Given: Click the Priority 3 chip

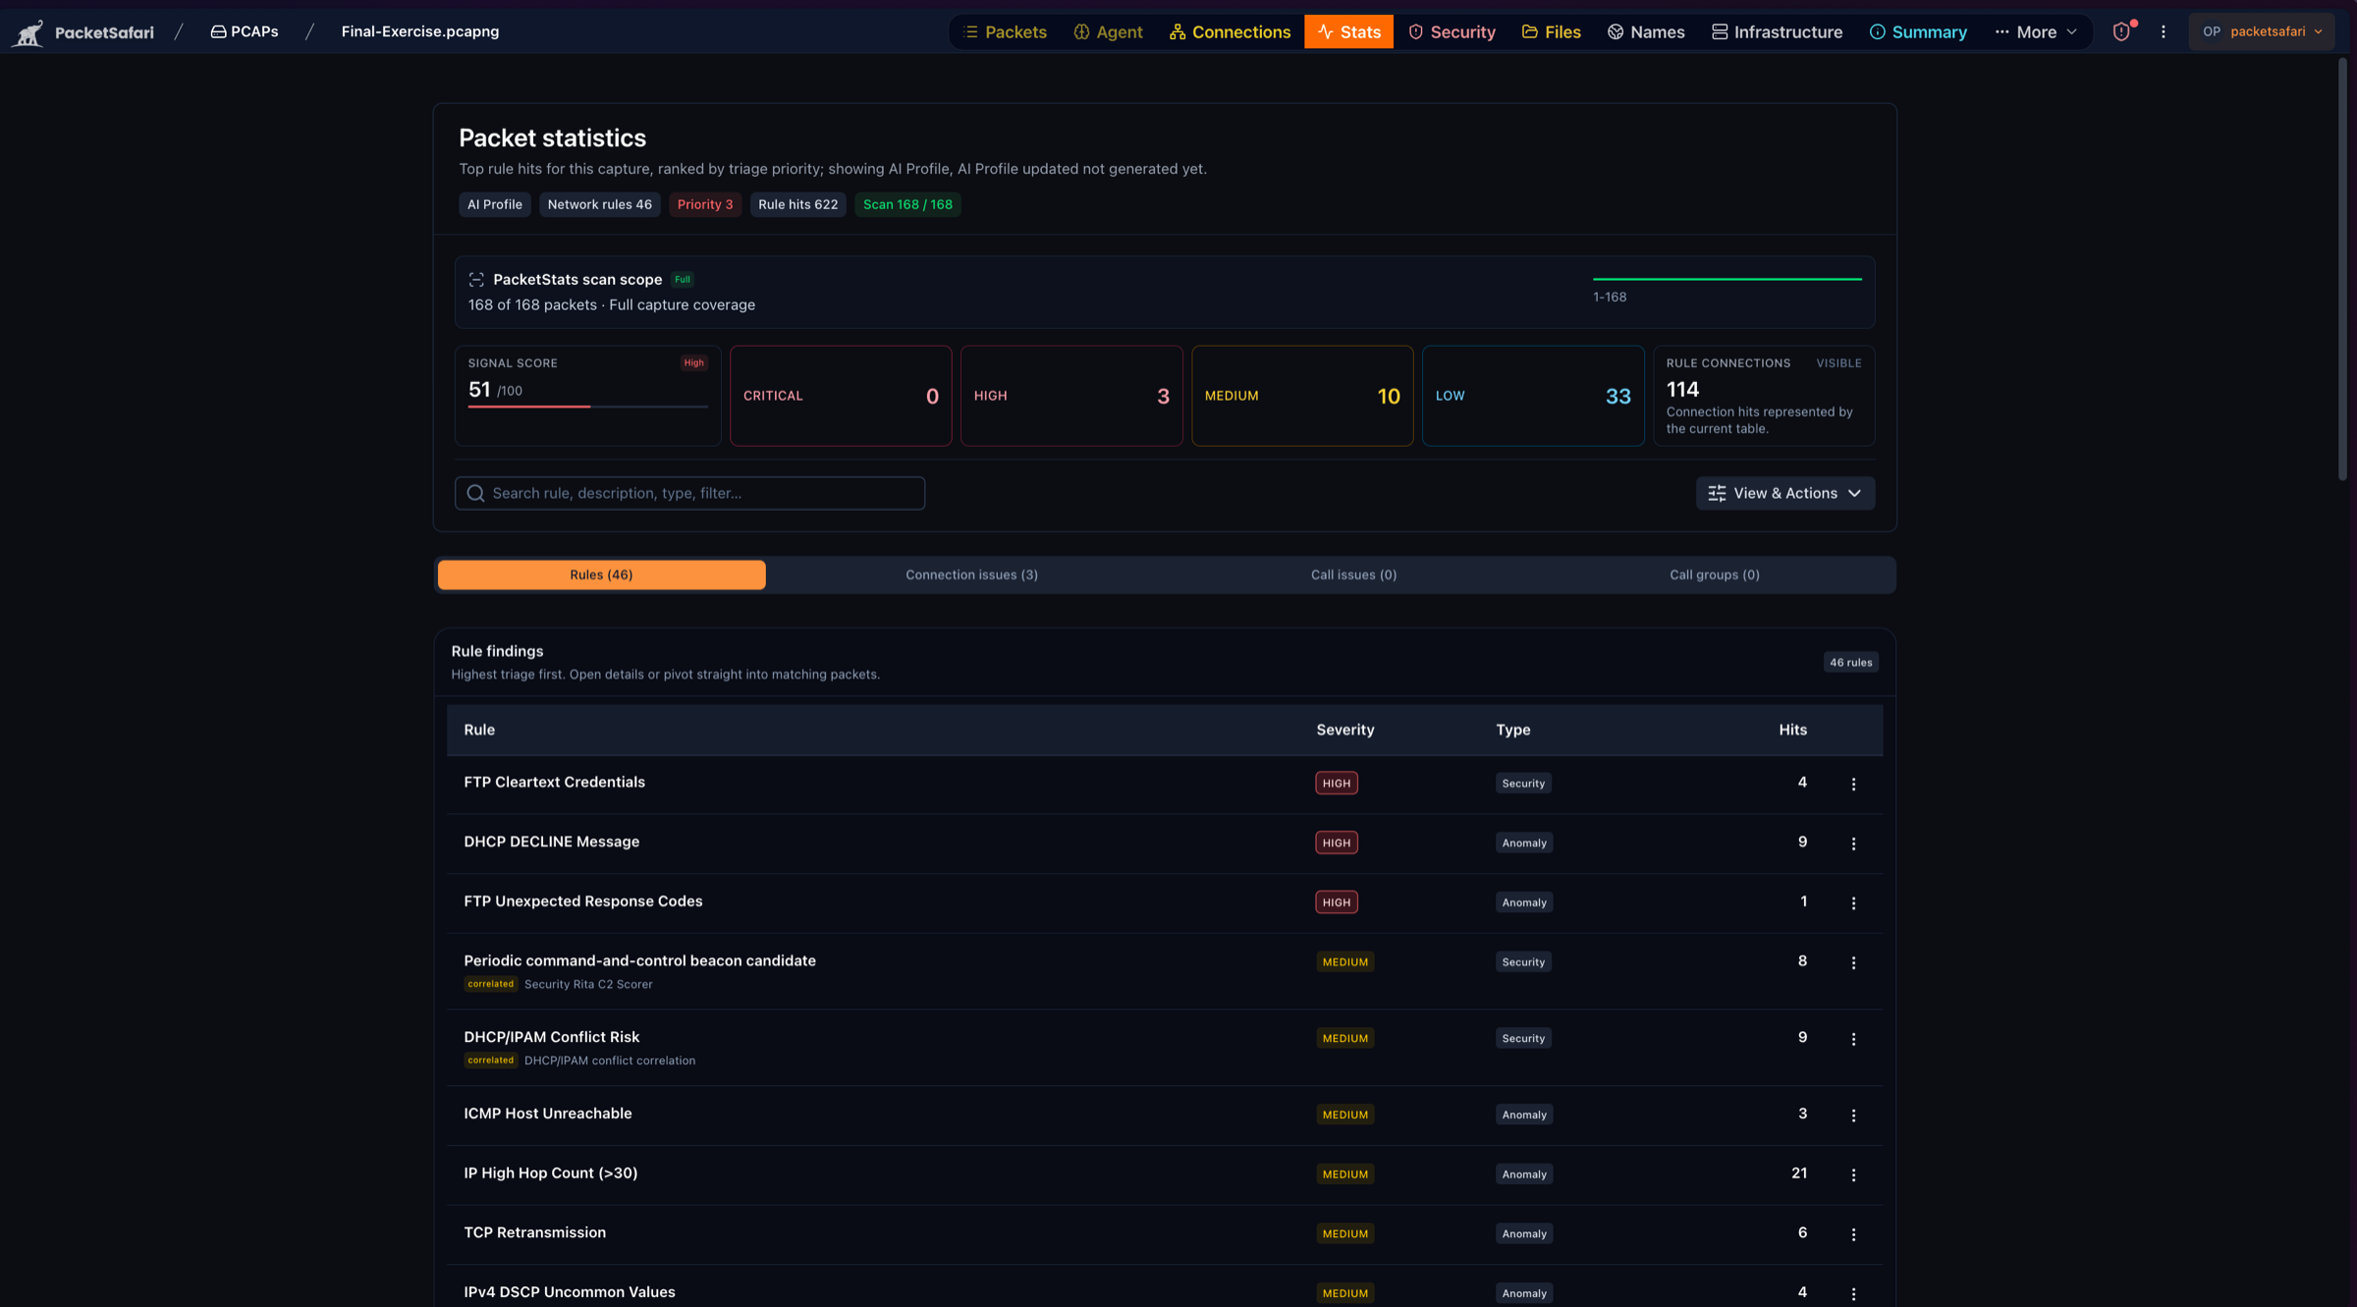Looking at the screenshot, I should (705, 204).
